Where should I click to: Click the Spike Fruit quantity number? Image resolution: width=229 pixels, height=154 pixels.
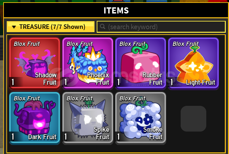66,137
